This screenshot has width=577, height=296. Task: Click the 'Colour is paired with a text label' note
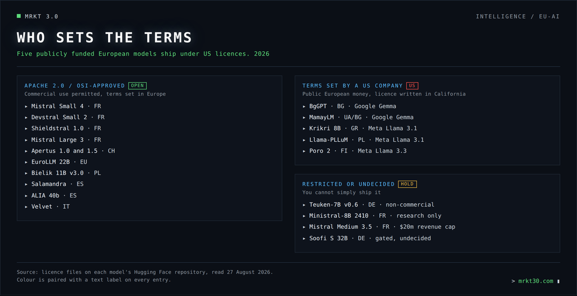(94, 280)
